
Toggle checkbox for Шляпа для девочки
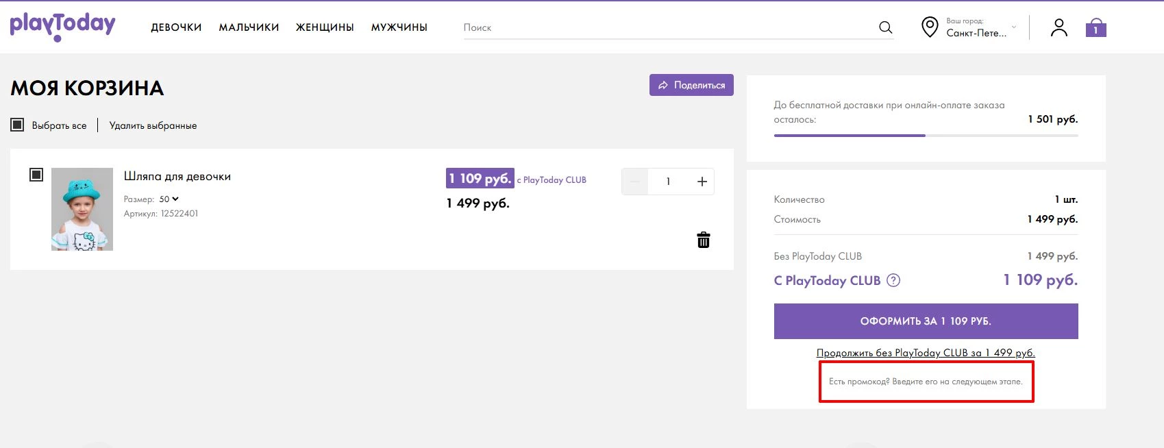pos(36,175)
